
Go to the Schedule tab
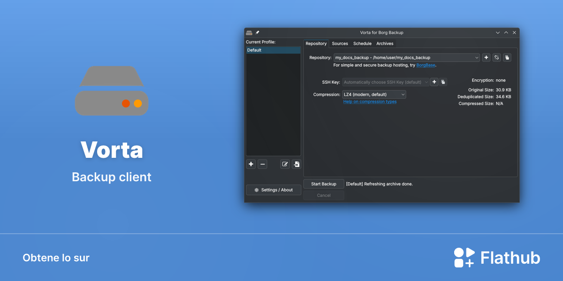[x=362, y=44]
